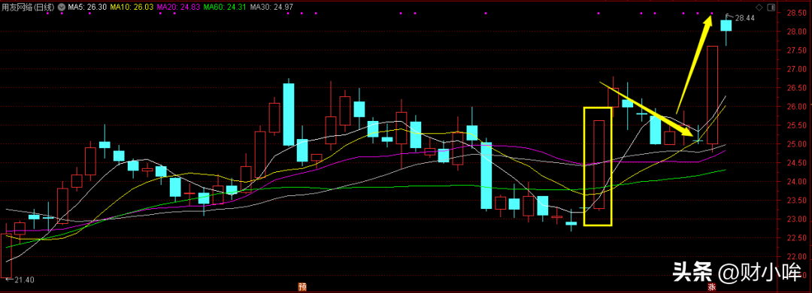Screen dimensions: 812x293
Task: Click the magenta MA20: 24.83 label
Action: coord(177,8)
